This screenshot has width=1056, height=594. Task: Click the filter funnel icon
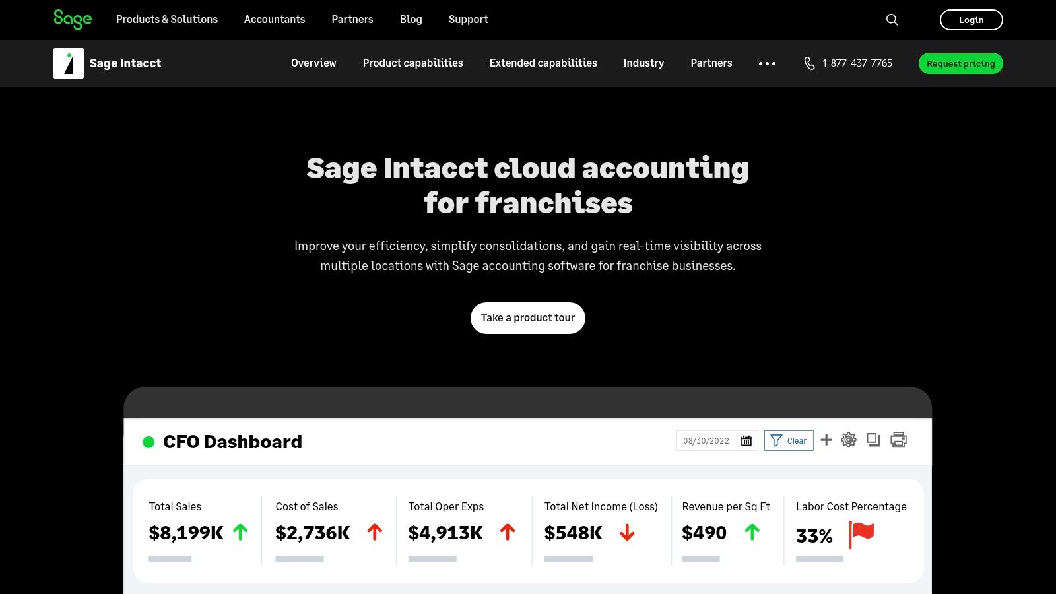pos(776,440)
